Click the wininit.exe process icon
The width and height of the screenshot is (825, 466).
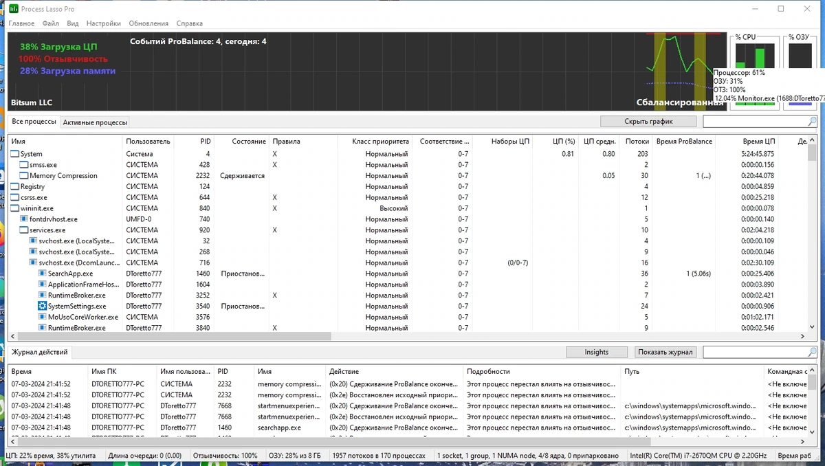pyautogui.click(x=15, y=208)
